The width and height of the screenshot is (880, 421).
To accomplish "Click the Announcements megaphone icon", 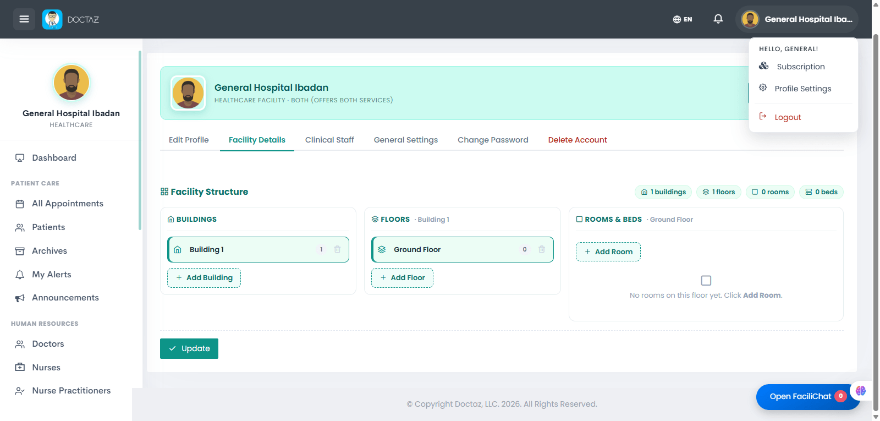I will pos(20,298).
